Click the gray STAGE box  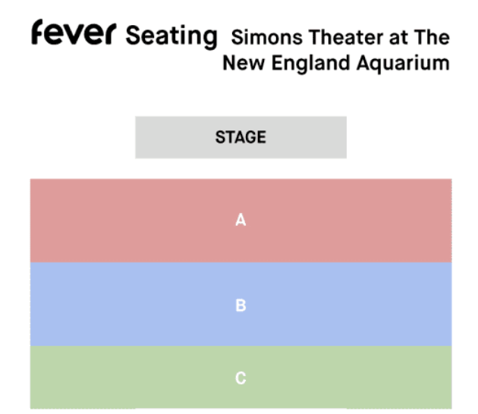[241, 137]
